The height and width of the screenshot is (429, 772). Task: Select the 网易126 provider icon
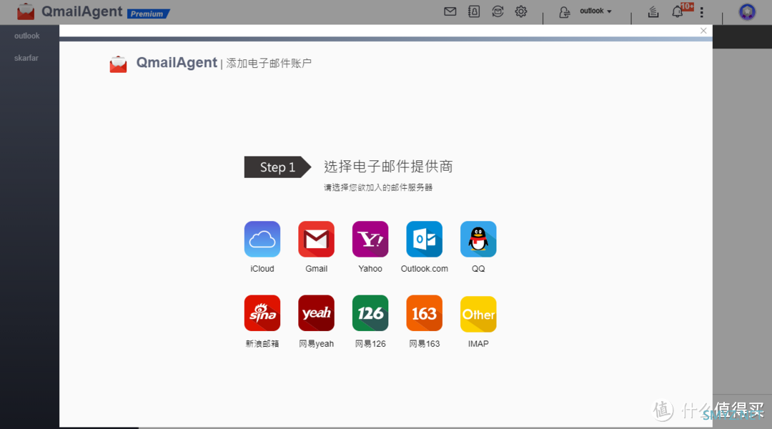pos(370,313)
